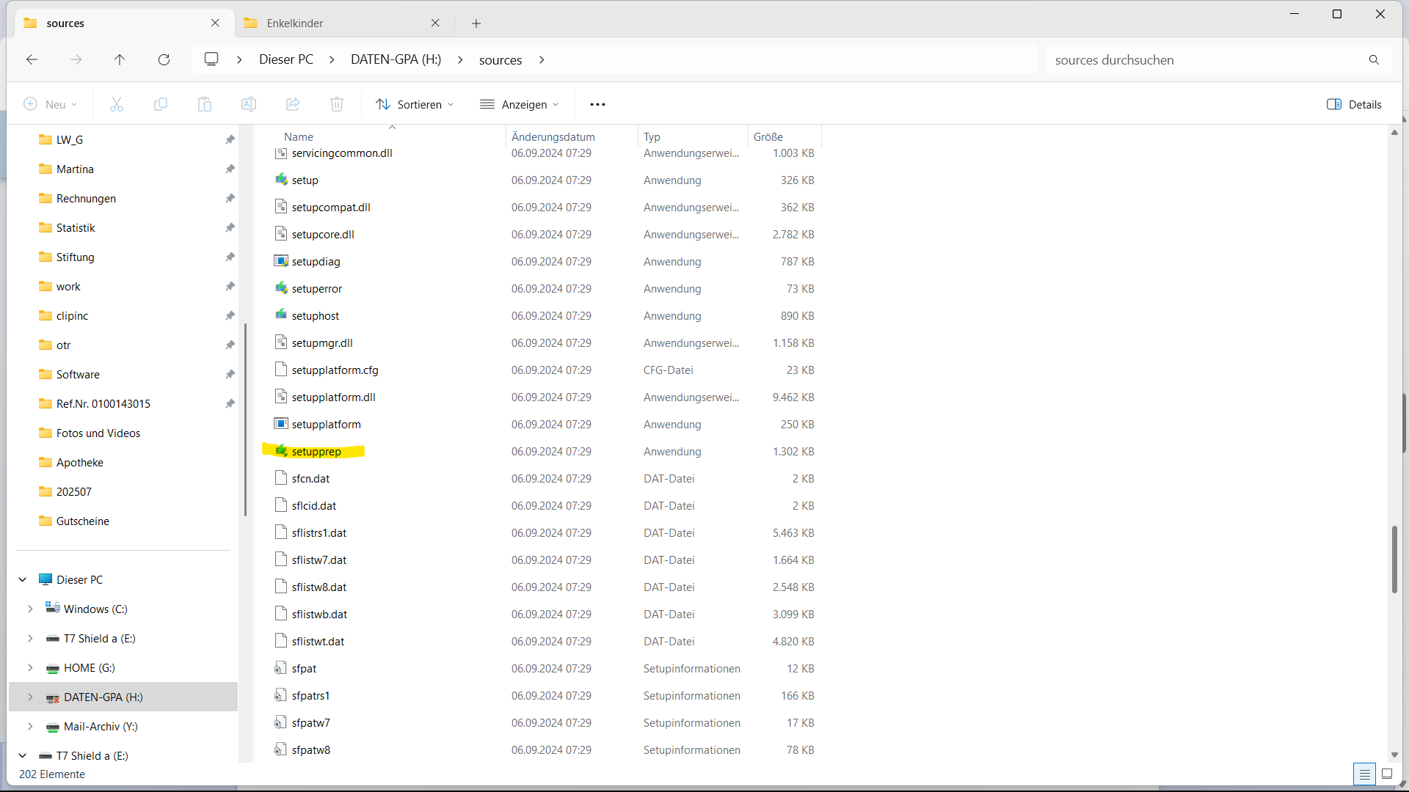Select the Gutscheine folder

pyautogui.click(x=83, y=521)
